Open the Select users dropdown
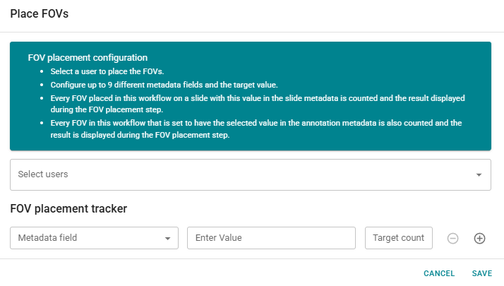504x286 pixels. (x=250, y=174)
